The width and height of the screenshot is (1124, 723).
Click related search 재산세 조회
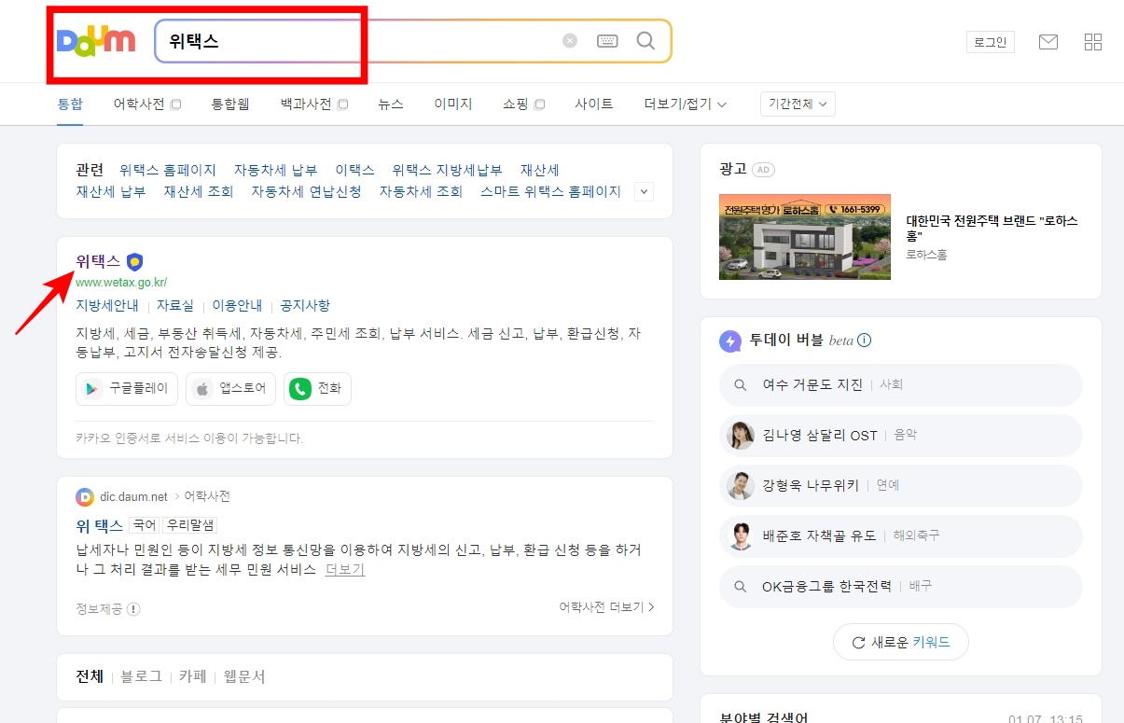pos(199,191)
